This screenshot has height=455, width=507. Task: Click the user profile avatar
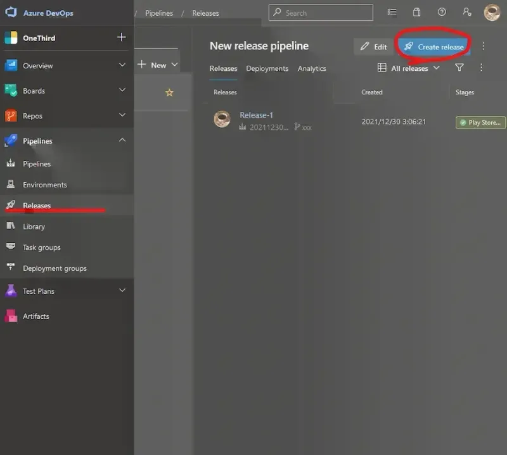point(492,13)
